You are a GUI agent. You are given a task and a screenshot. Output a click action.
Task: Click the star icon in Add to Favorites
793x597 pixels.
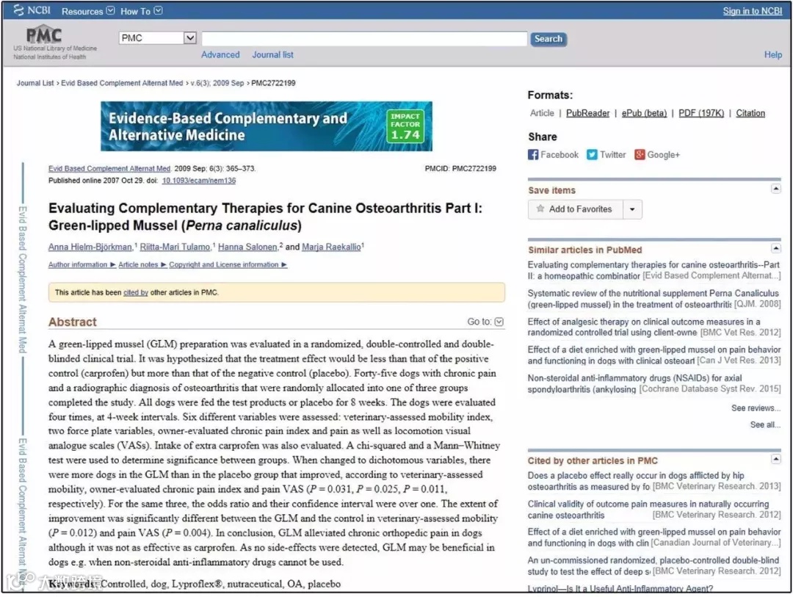point(540,209)
